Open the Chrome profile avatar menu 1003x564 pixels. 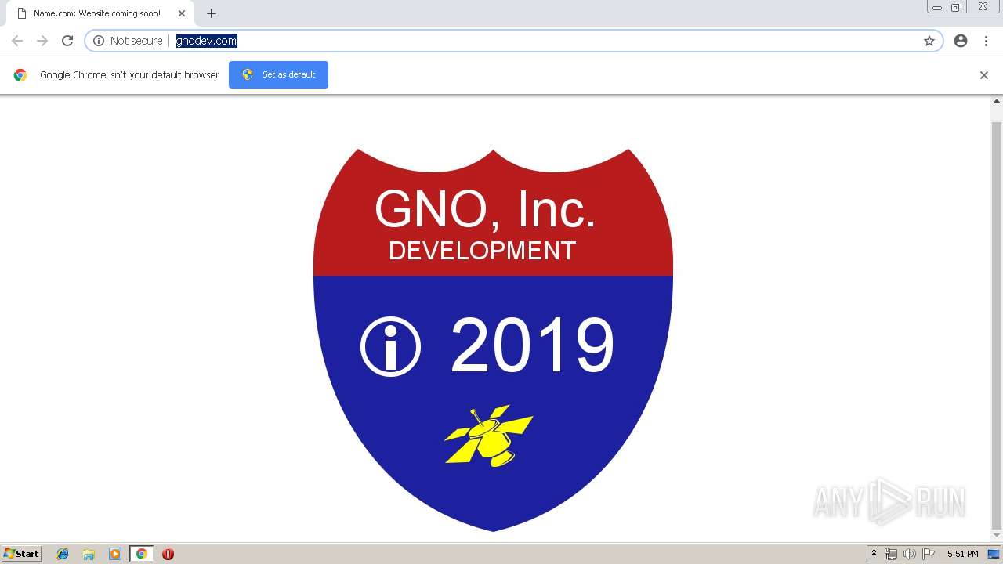coord(961,41)
